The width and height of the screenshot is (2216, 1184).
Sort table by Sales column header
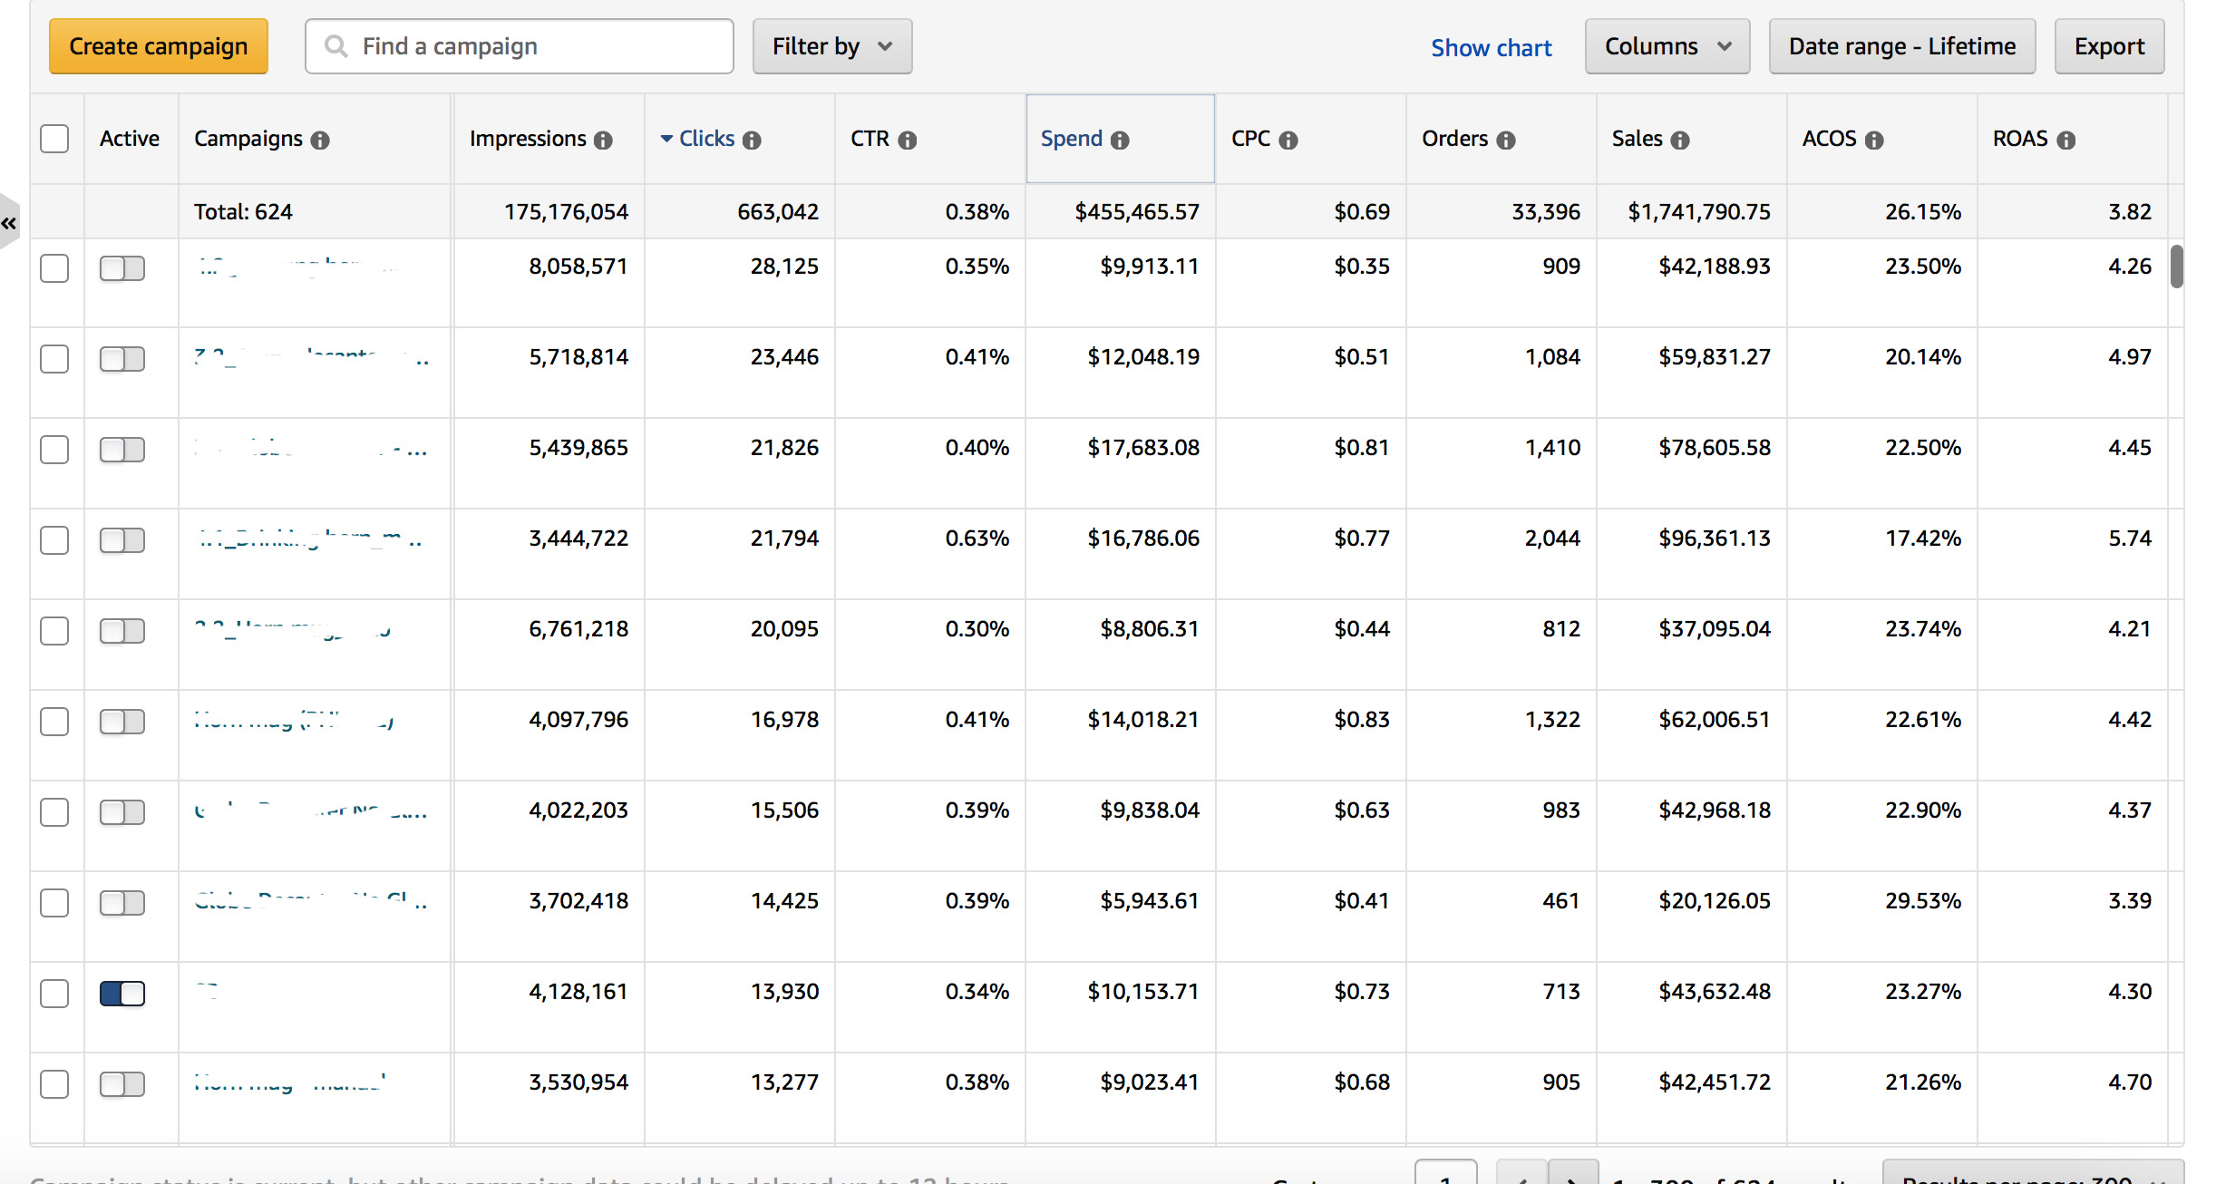pos(1637,139)
